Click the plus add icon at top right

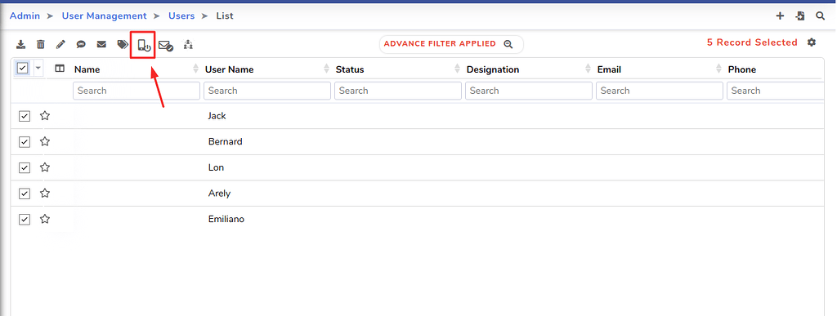pyautogui.click(x=780, y=16)
